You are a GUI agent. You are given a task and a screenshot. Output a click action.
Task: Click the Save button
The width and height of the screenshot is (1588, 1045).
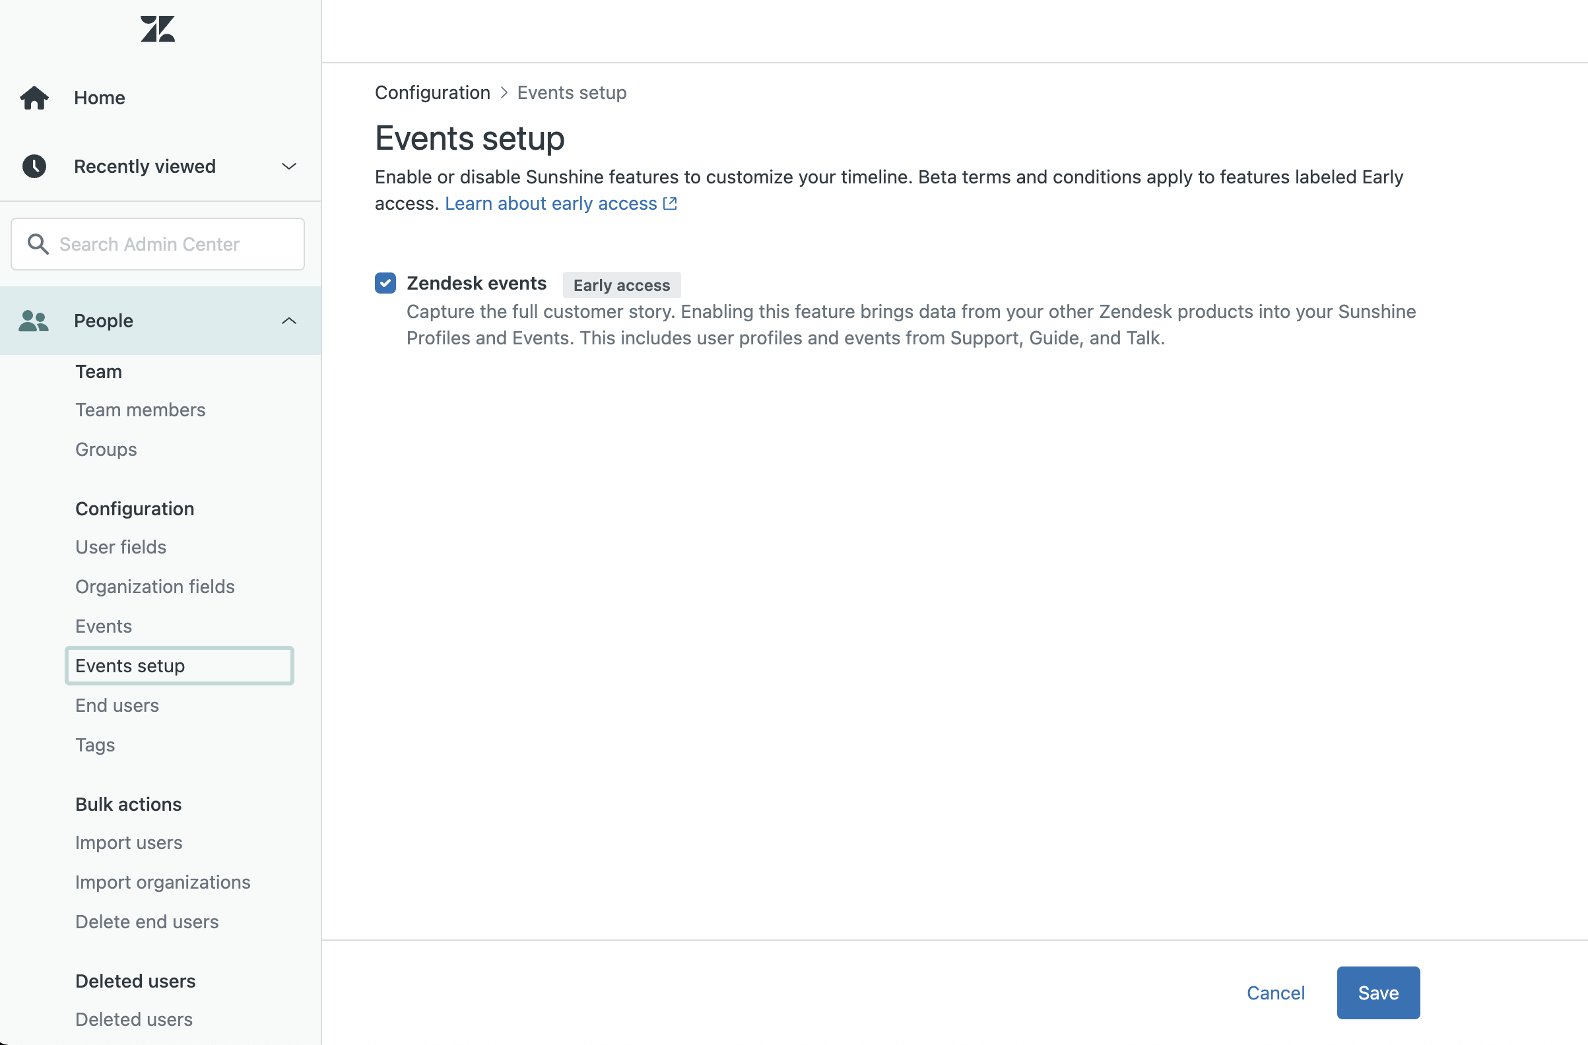(x=1378, y=992)
